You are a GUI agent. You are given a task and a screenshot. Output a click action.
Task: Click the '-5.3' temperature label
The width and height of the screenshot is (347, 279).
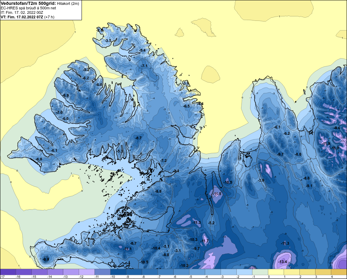click(119, 151)
